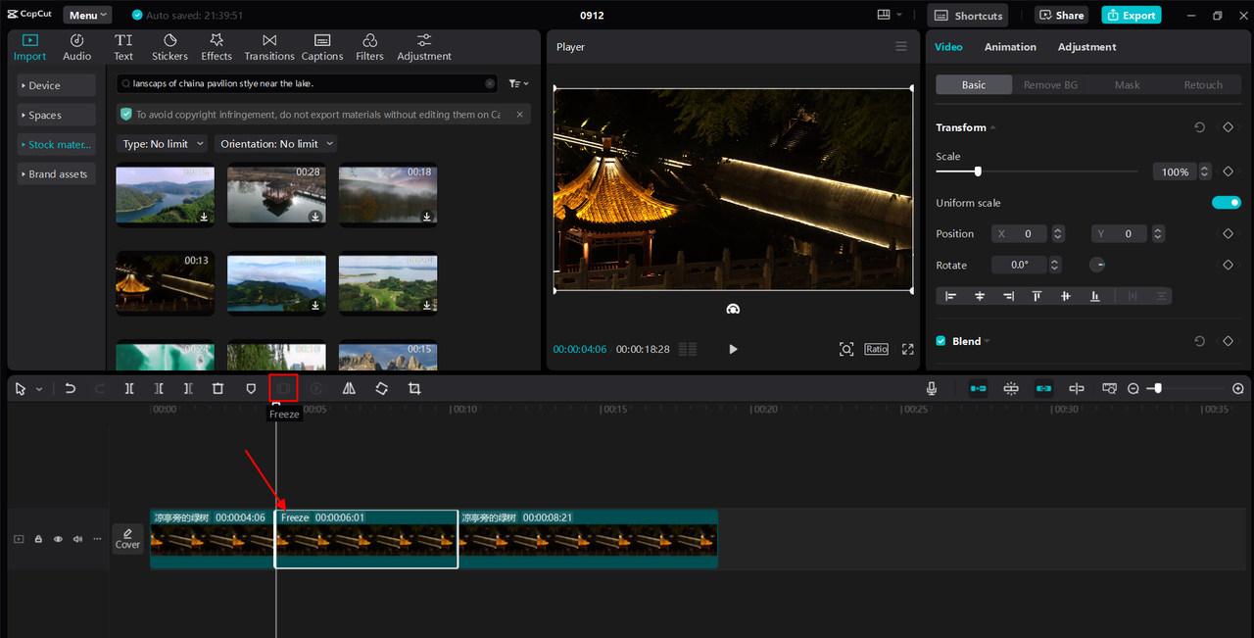Screen dimensions: 1254x638
Task: Click the timeline zoom slider handle
Action: pyautogui.click(x=1158, y=389)
